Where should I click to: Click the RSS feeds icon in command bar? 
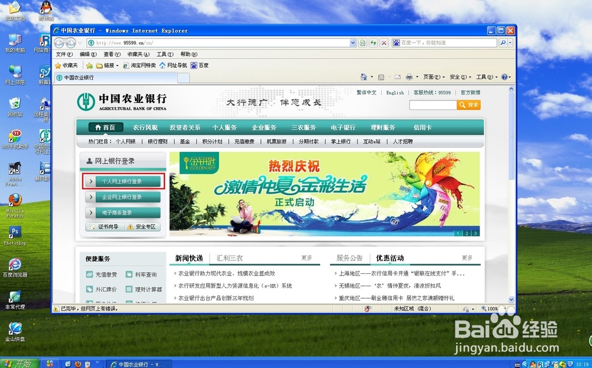click(381, 77)
